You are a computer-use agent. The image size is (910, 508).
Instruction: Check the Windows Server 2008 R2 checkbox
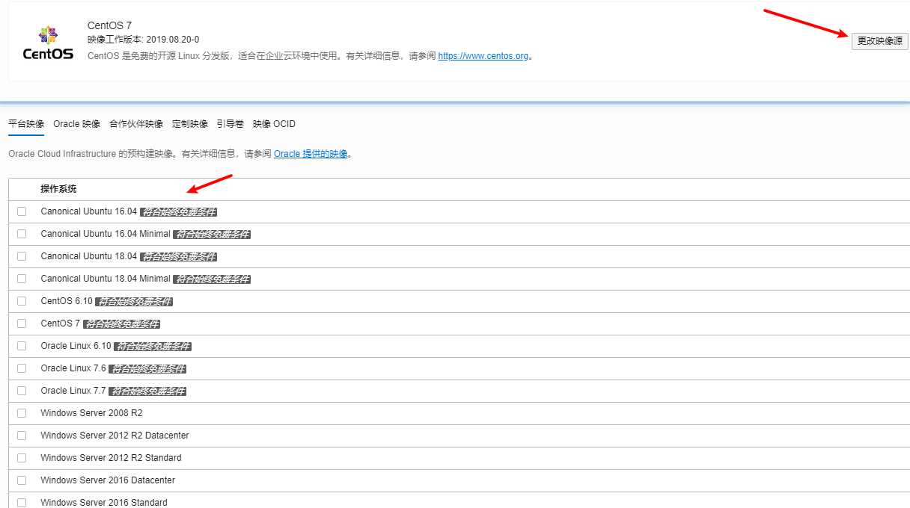22,413
